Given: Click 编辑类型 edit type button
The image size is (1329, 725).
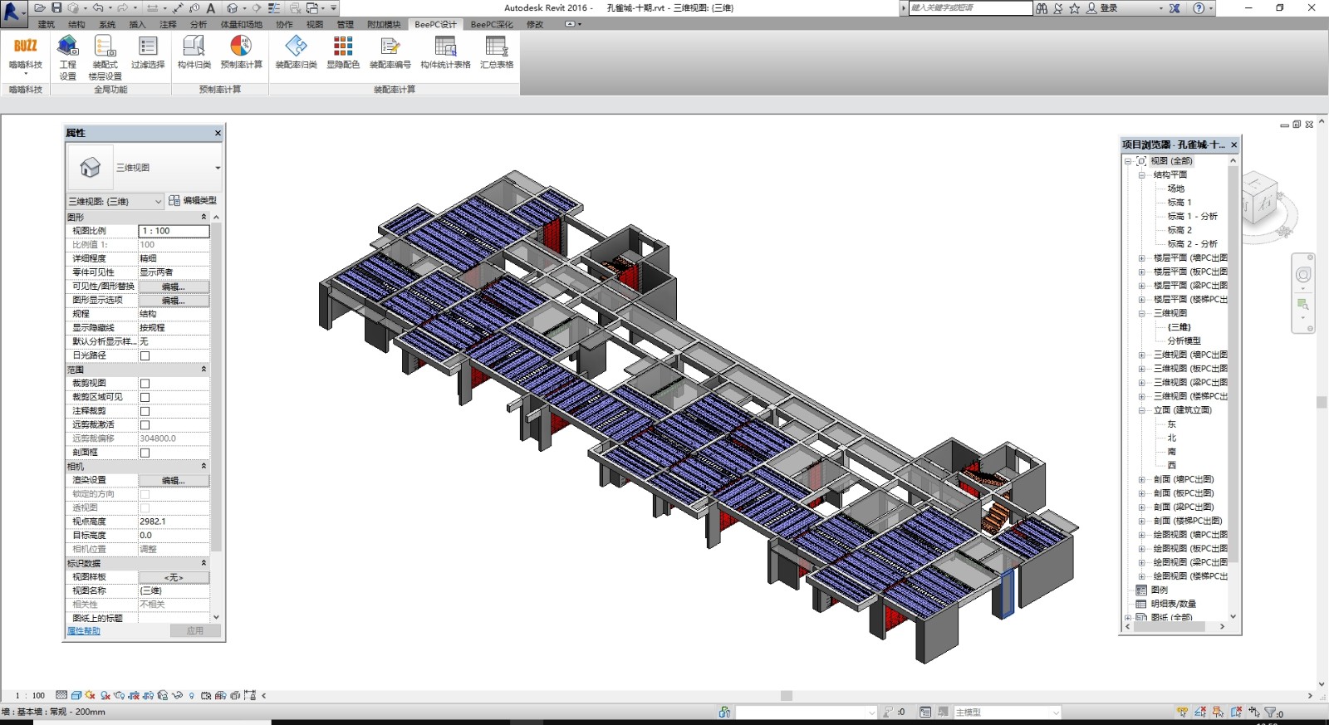Looking at the screenshot, I should [193, 201].
